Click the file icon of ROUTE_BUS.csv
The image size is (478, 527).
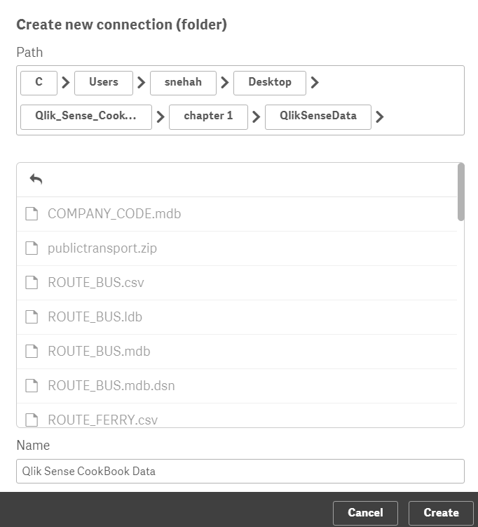(x=32, y=282)
